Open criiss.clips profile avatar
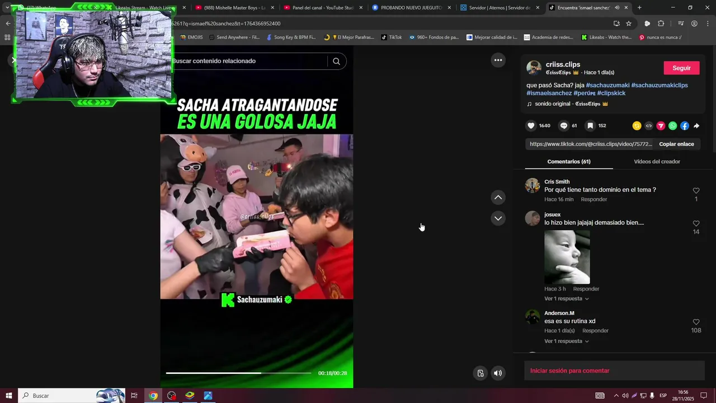The width and height of the screenshot is (716, 403). point(534,68)
